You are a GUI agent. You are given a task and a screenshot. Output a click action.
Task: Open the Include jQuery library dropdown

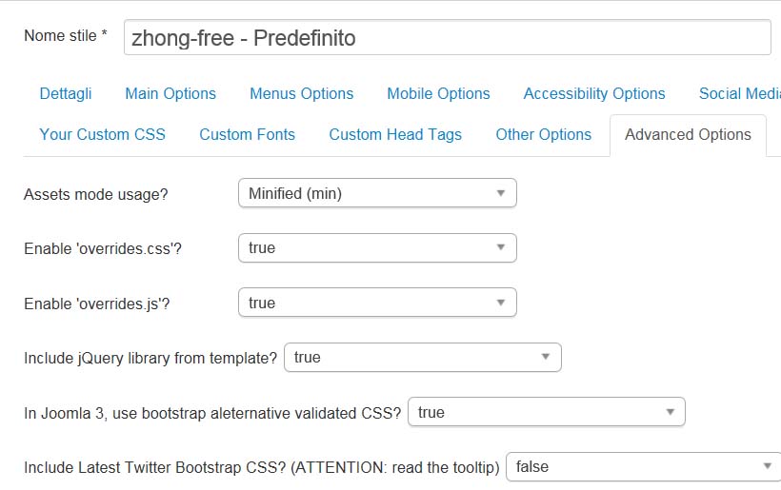tap(422, 358)
